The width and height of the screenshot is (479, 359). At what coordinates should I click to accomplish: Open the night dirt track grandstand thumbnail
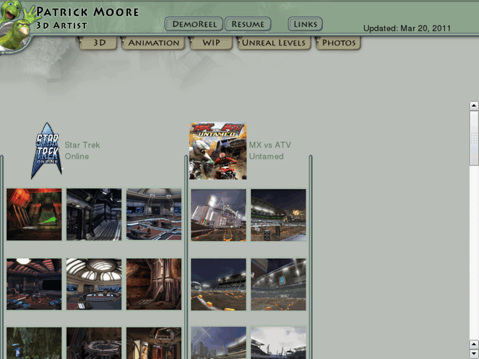(x=219, y=285)
